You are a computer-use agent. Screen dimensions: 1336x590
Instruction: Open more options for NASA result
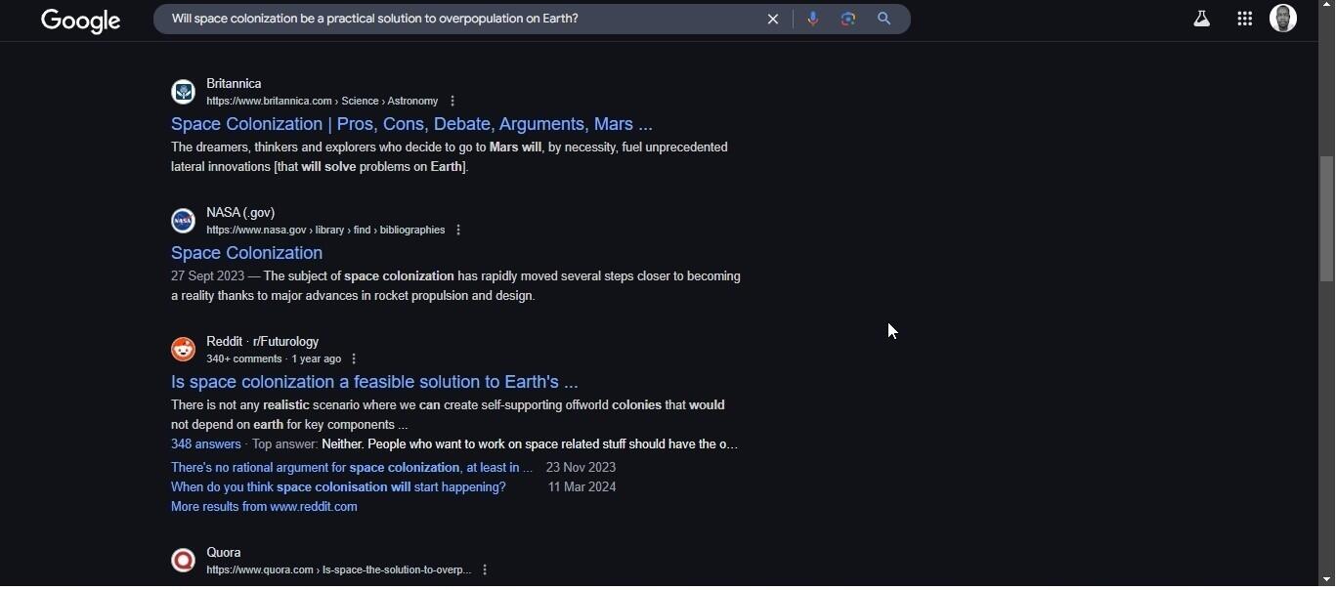458,231
